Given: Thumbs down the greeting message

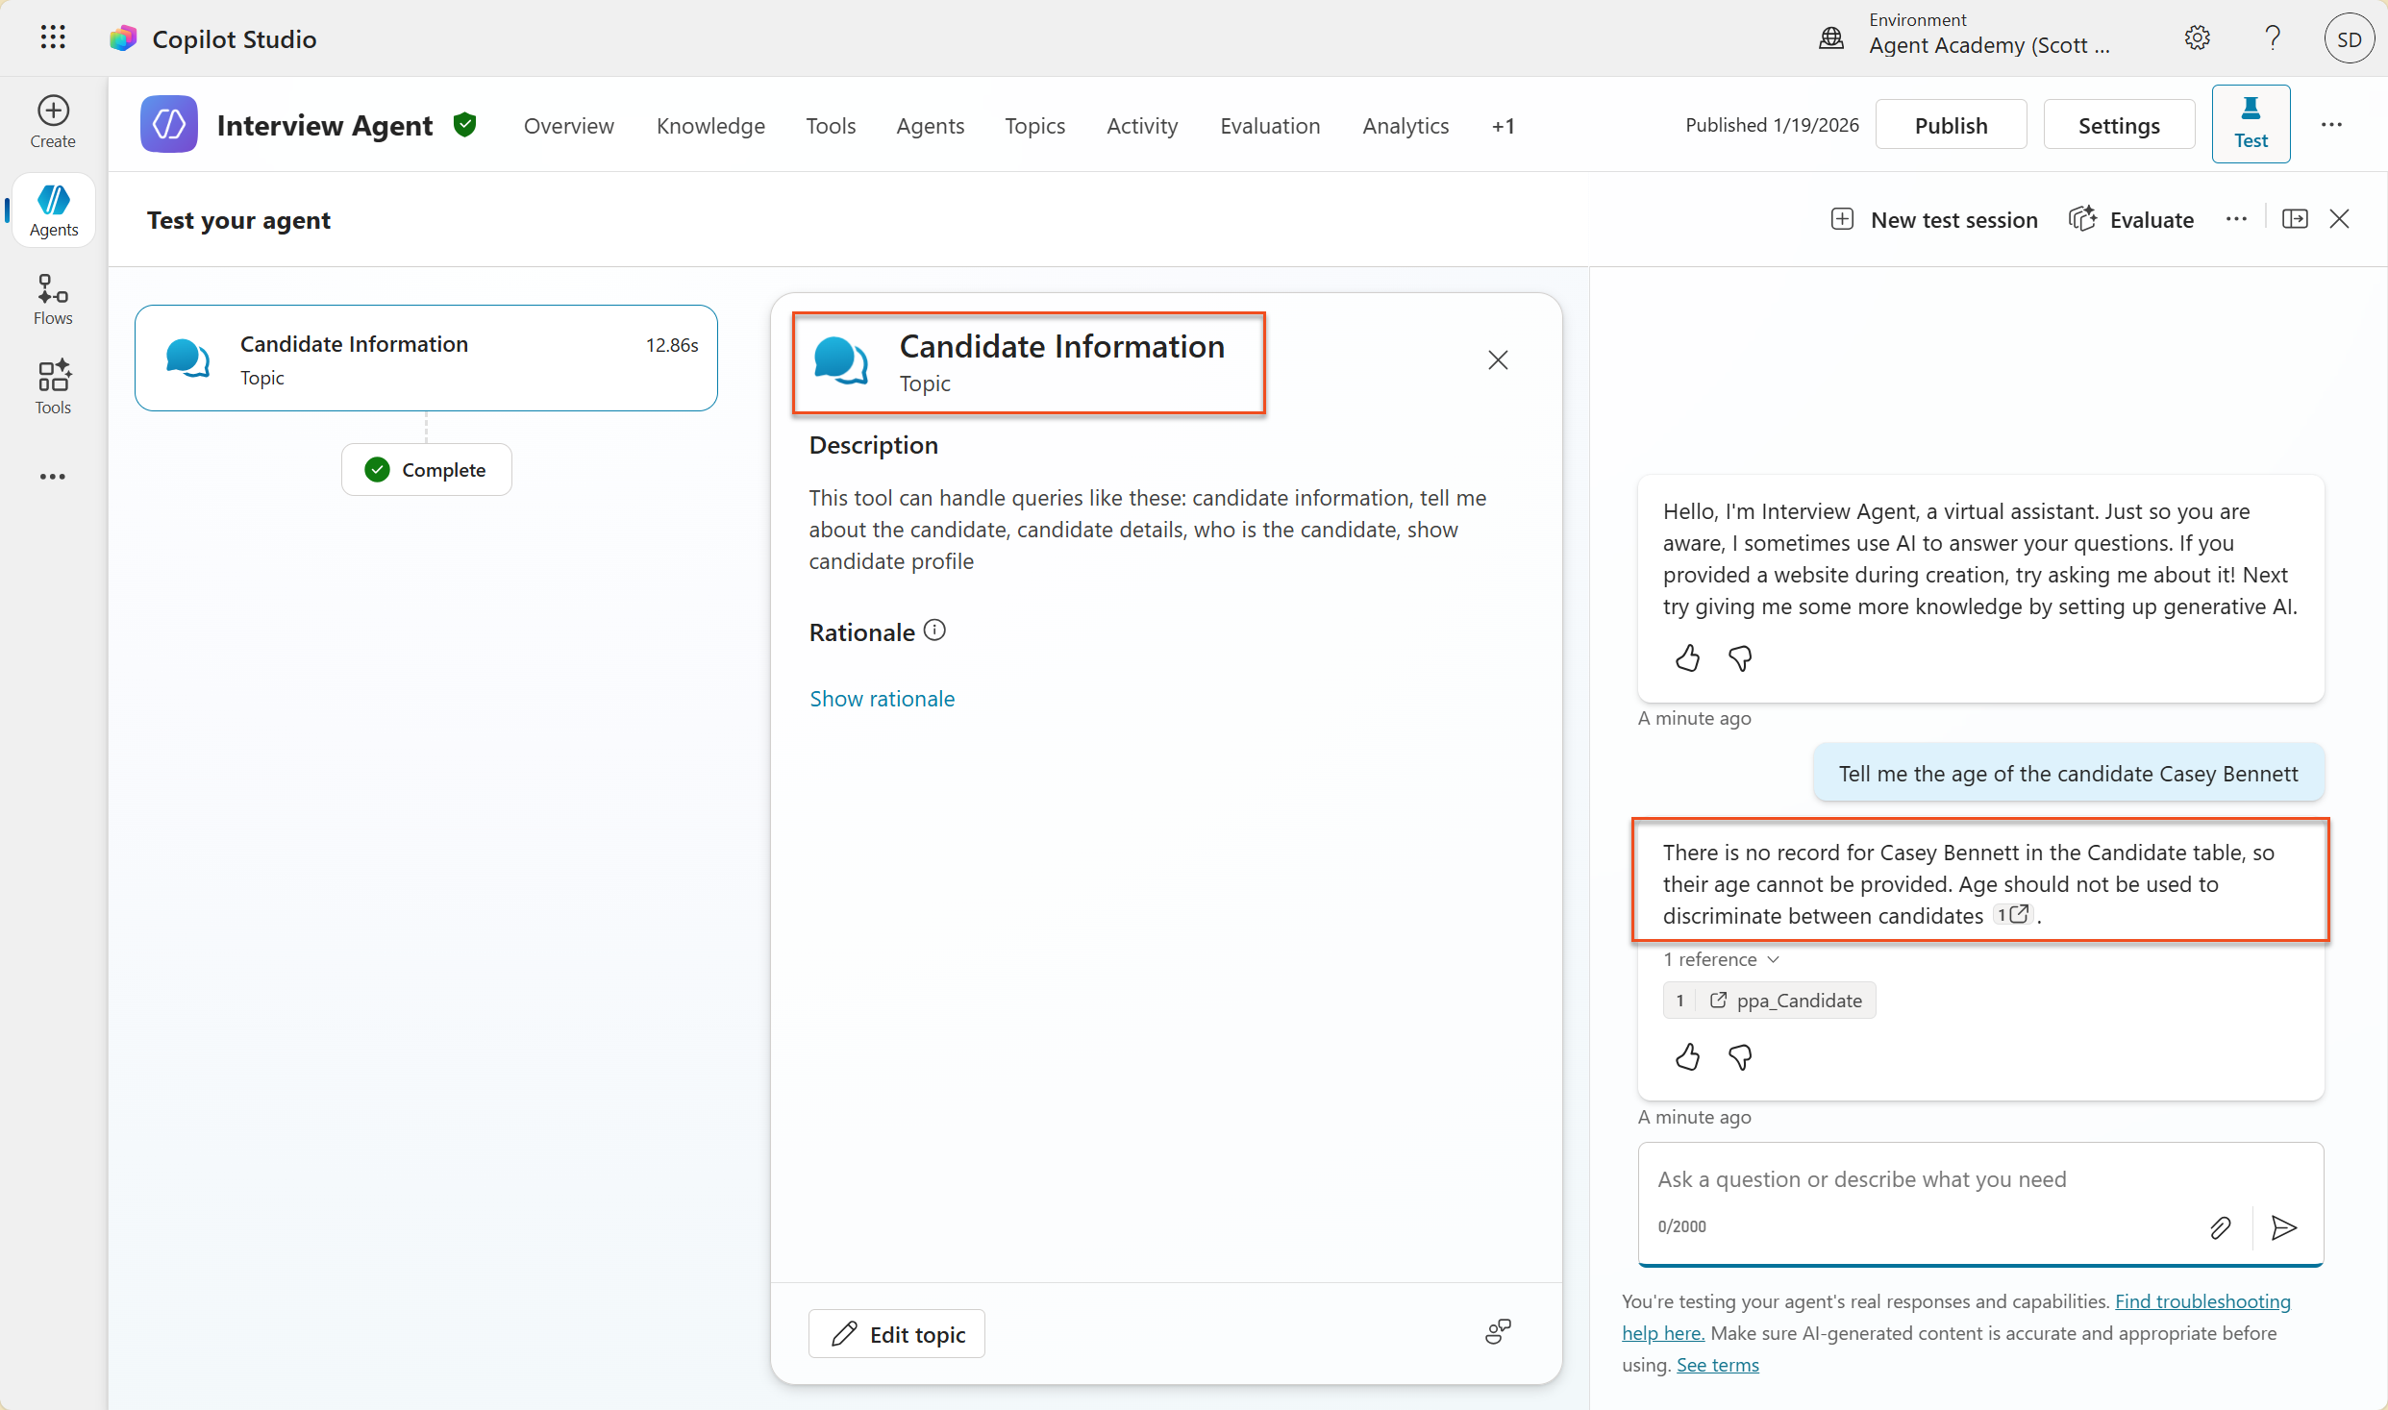Looking at the screenshot, I should tap(1739, 658).
